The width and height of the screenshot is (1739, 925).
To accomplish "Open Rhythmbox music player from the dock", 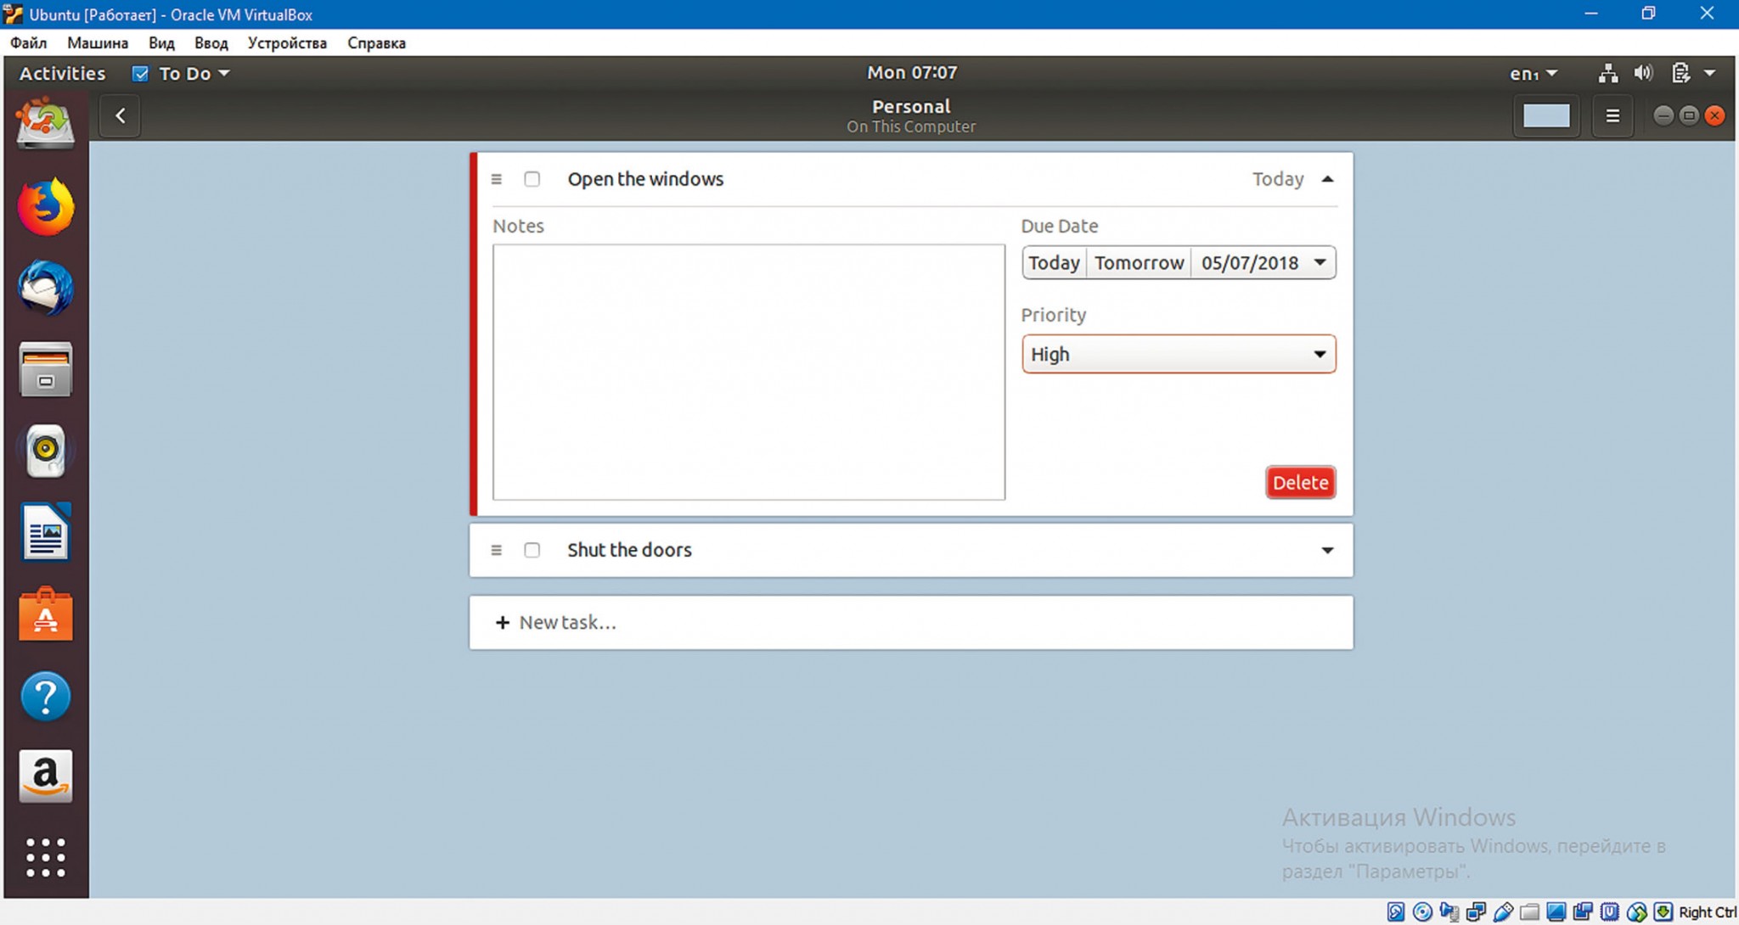I will click(x=46, y=450).
